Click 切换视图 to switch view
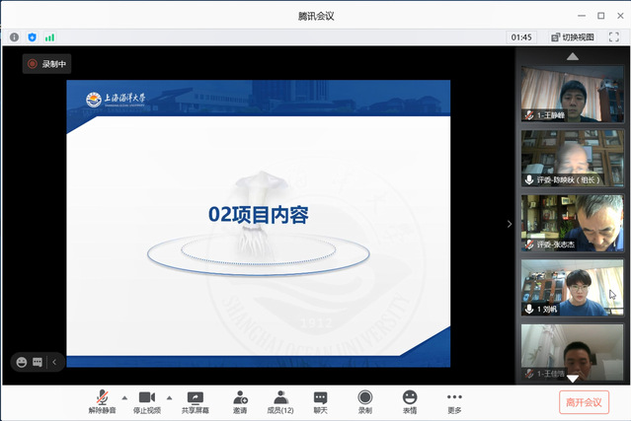Screen dimensions: 631x421 [571, 37]
